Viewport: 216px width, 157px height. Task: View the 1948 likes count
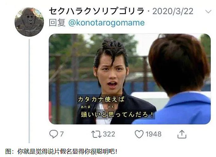pos(153,134)
